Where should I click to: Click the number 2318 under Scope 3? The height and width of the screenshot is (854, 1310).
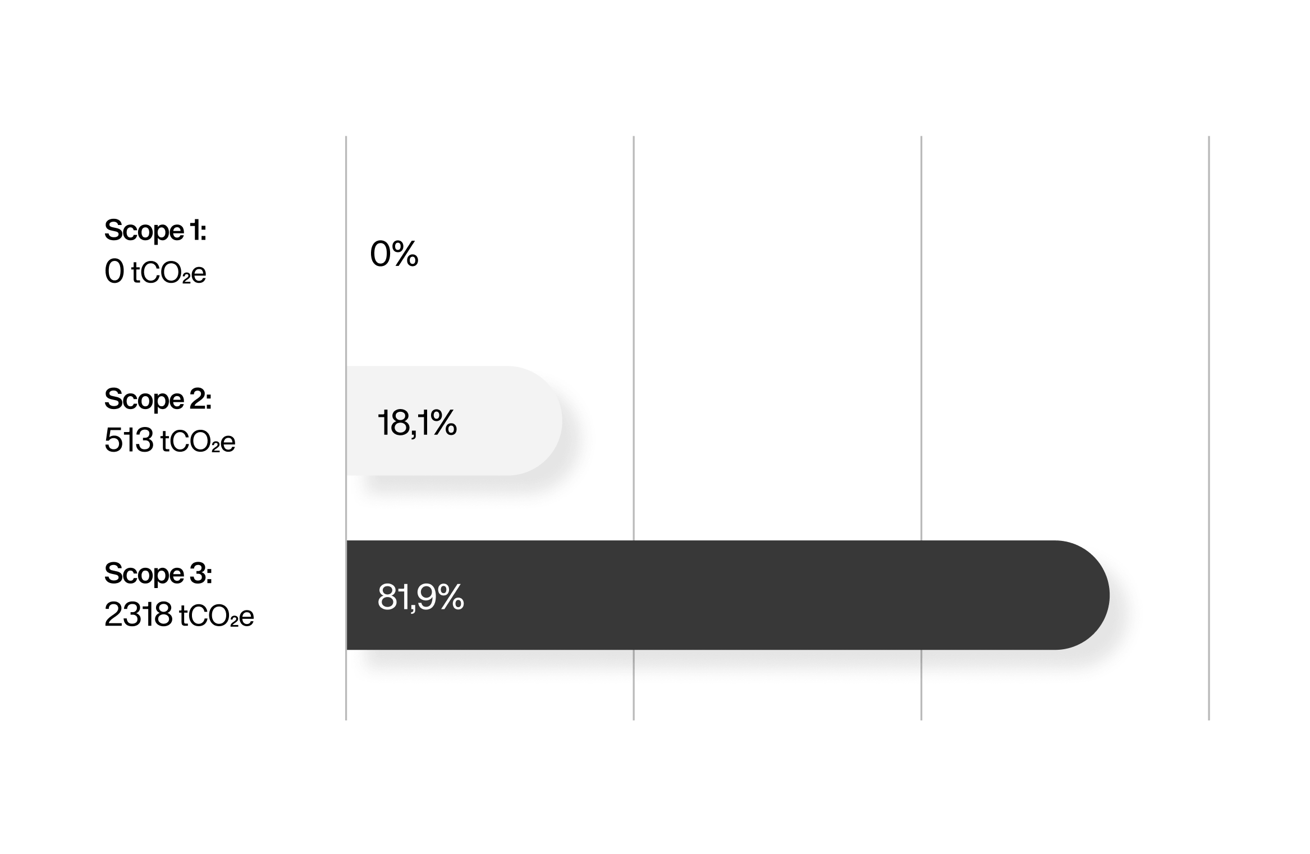pyautogui.click(x=139, y=615)
